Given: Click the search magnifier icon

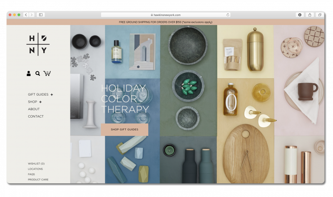Looking at the screenshot, I should [x=37, y=74].
